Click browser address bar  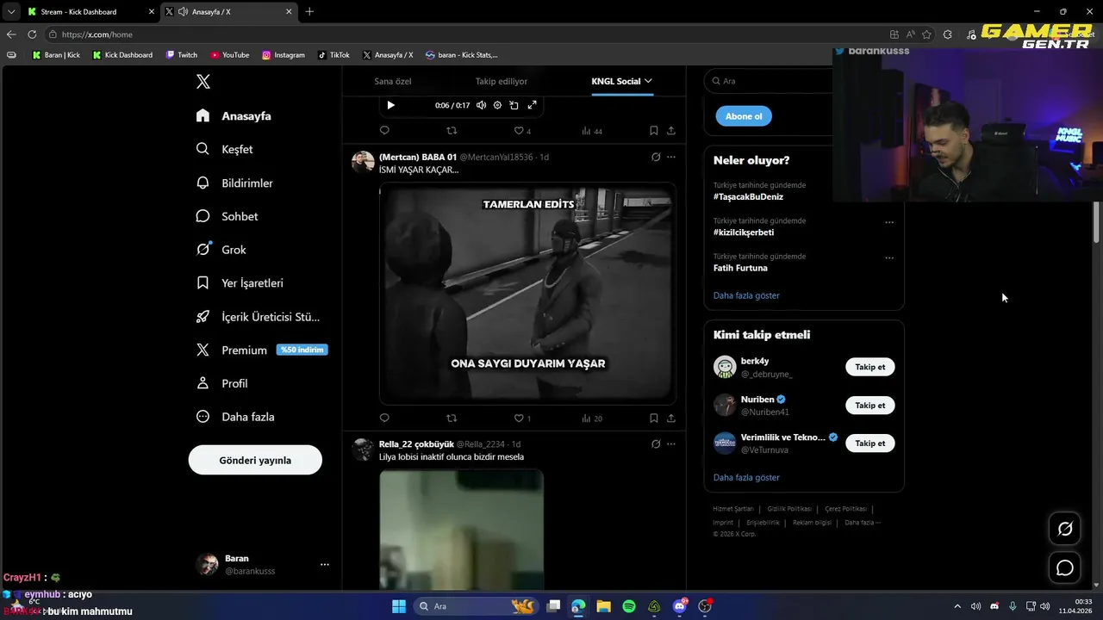pyautogui.click(x=465, y=34)
